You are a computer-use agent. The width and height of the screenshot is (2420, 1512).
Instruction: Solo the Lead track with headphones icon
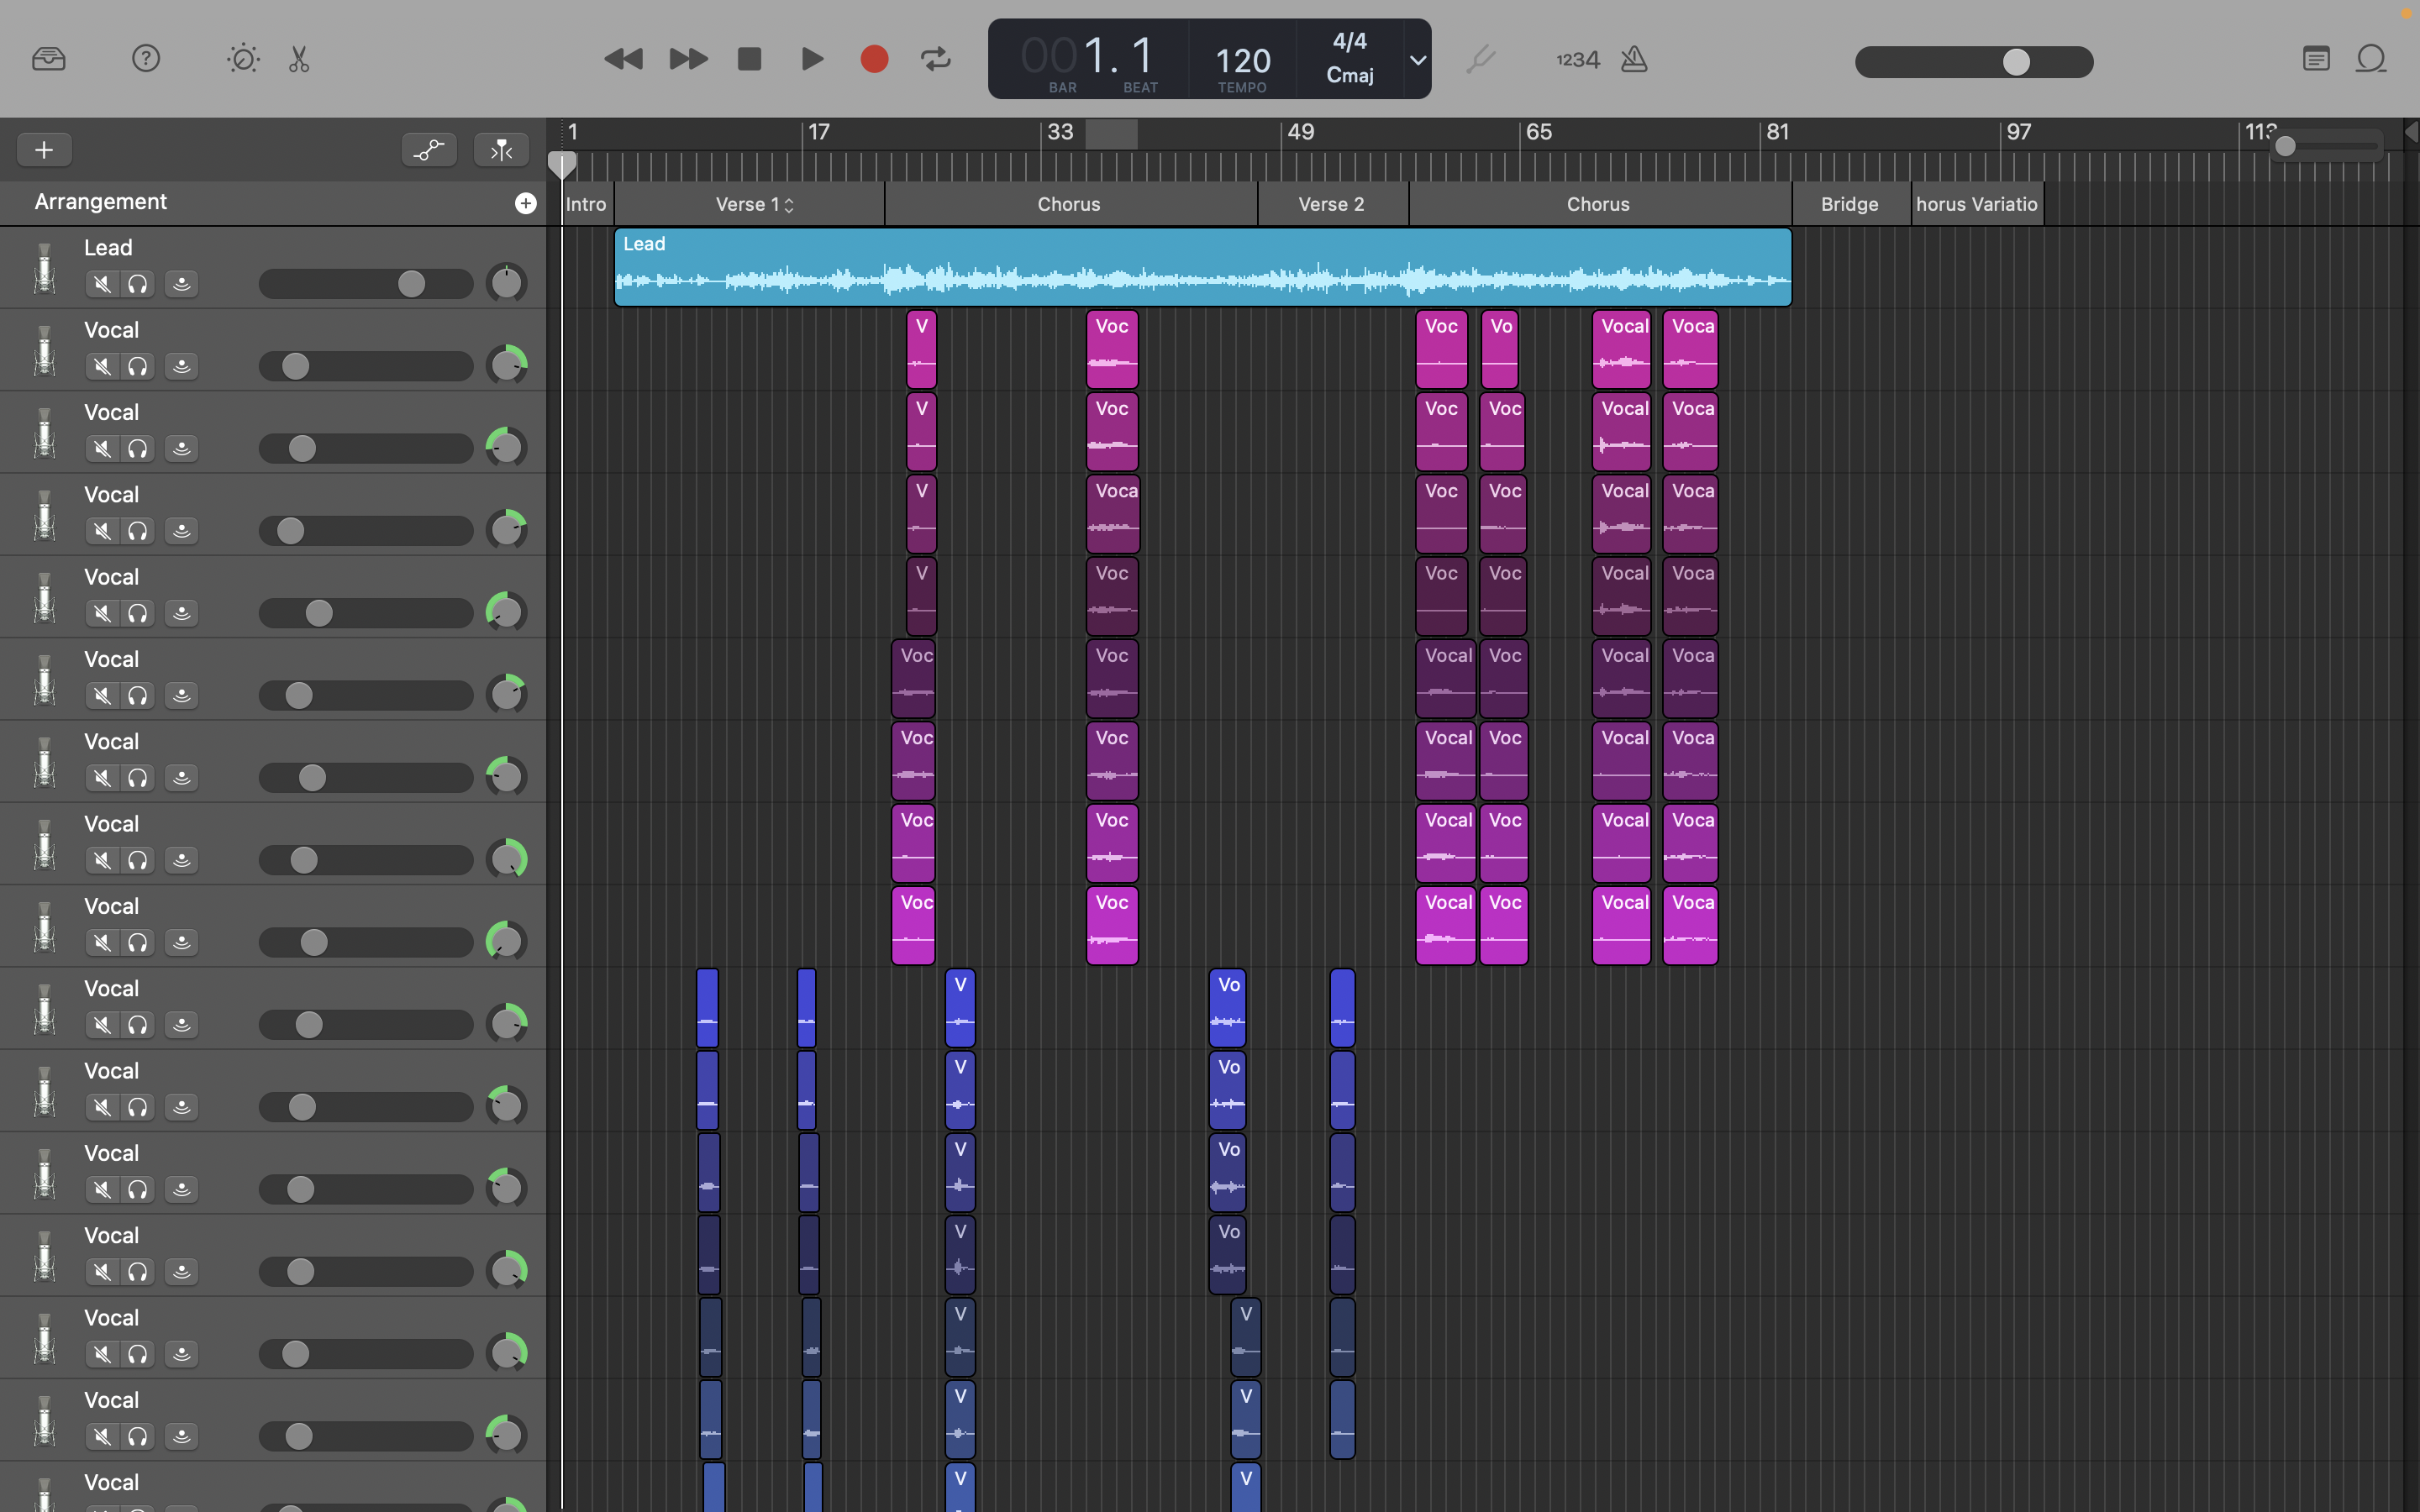pyautogui.click(x=138, y=284)
